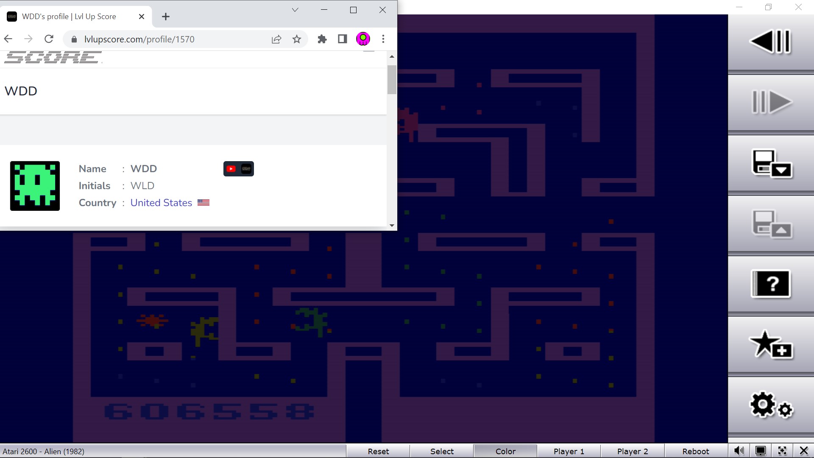Click the load state icon
Viewport: 814px width, 458px height.
[771, 224]
